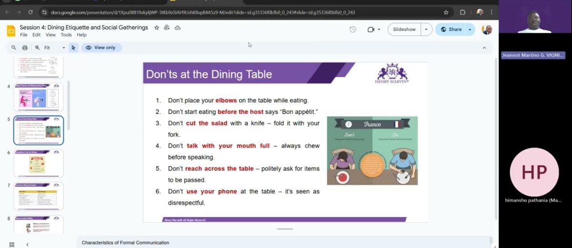Star the presentation title
This screenshot has width=572, height=248.
pos(156,28)
